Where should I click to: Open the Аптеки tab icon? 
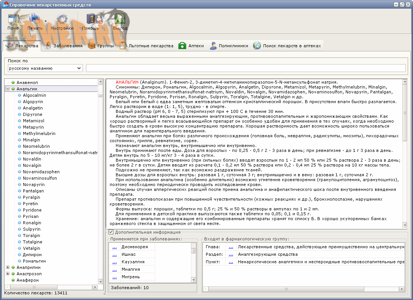[x=182, y=46]
